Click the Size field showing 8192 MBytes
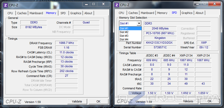 (34, 27)
